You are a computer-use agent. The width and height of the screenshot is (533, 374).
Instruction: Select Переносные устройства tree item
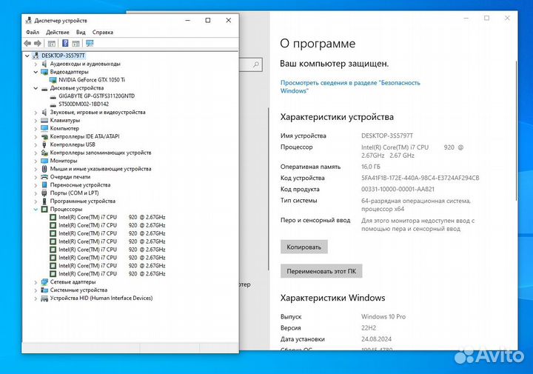pyautogui.click(x=80, y=185)
